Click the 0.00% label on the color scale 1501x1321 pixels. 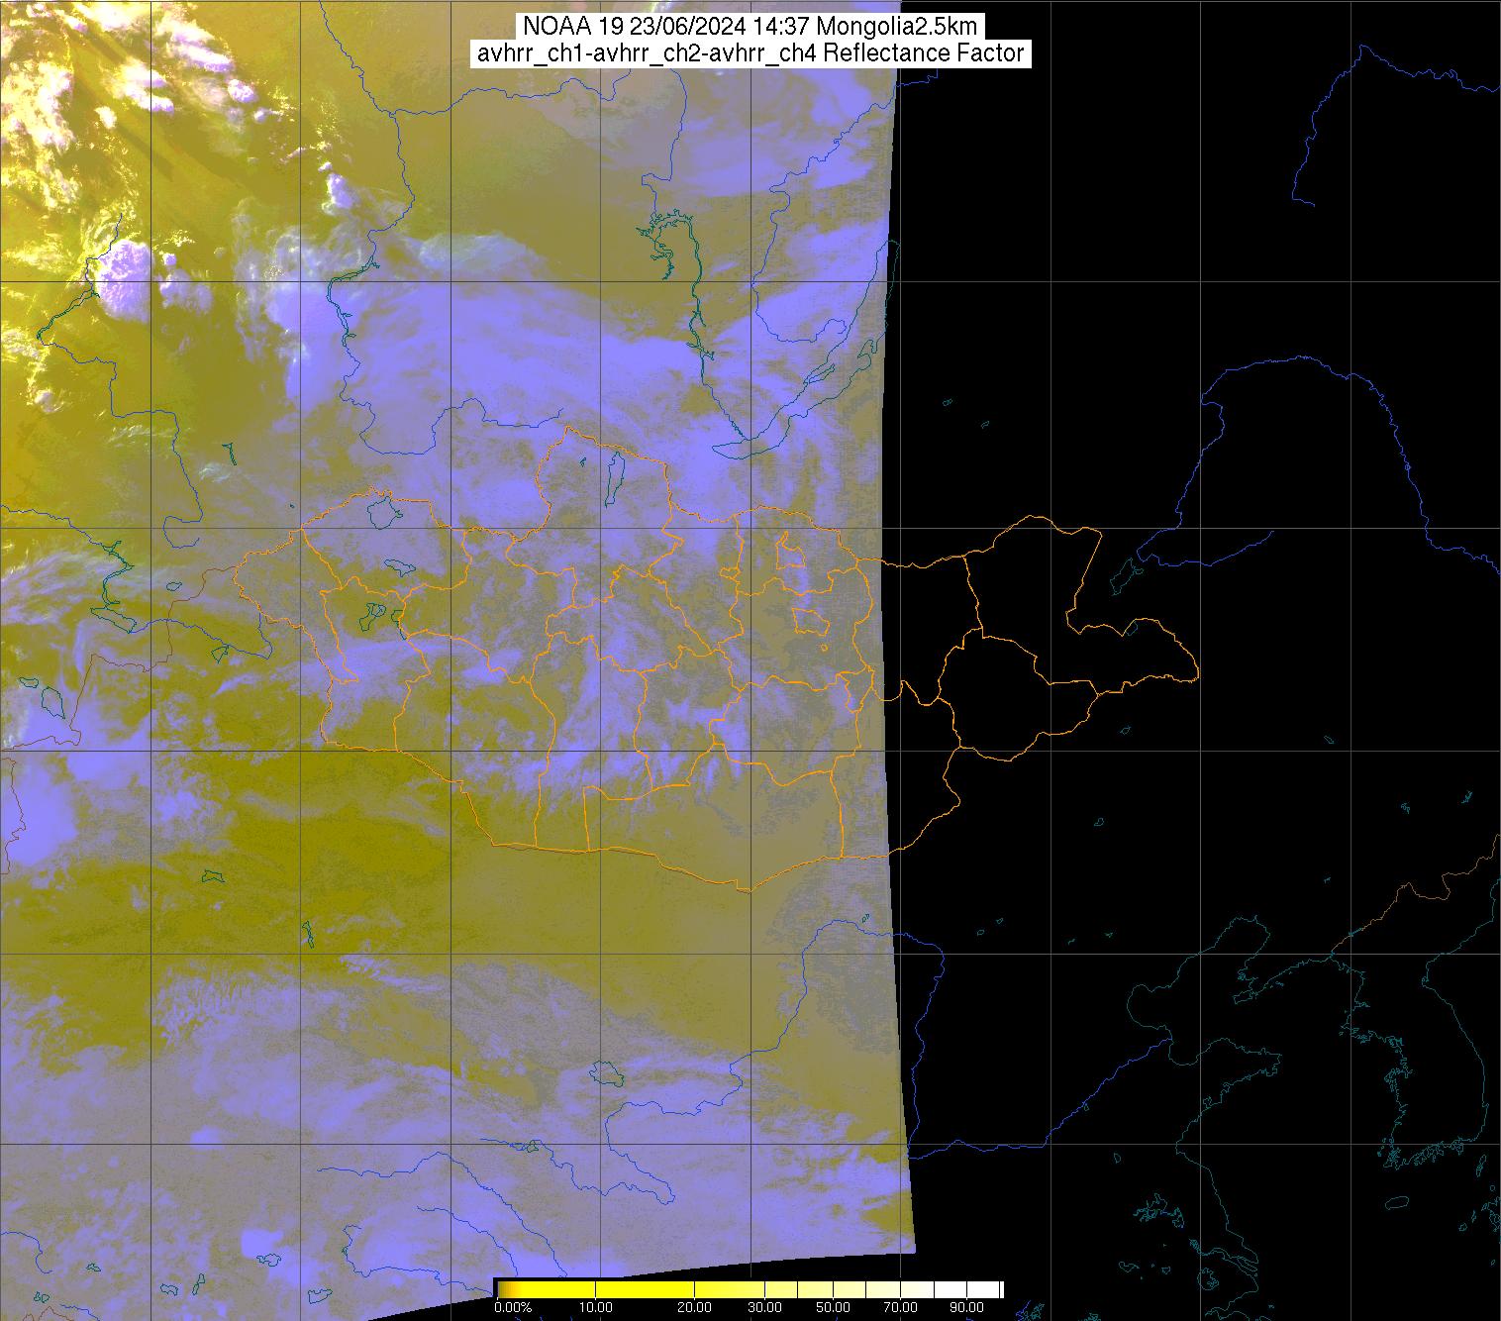513,1309
